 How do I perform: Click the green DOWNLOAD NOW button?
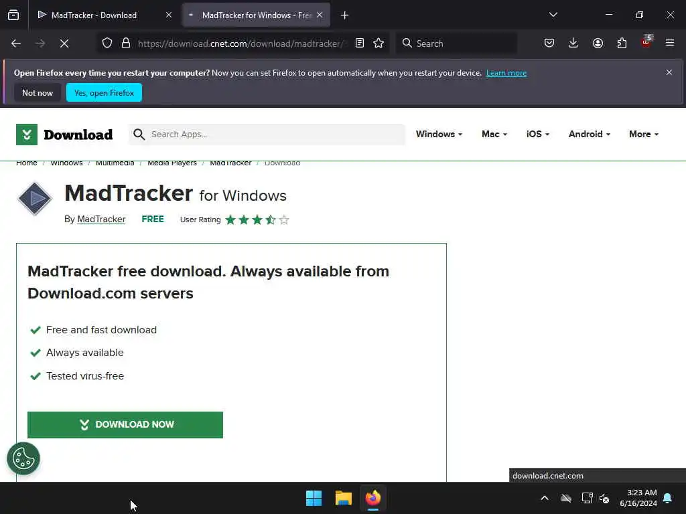[125, 425]
